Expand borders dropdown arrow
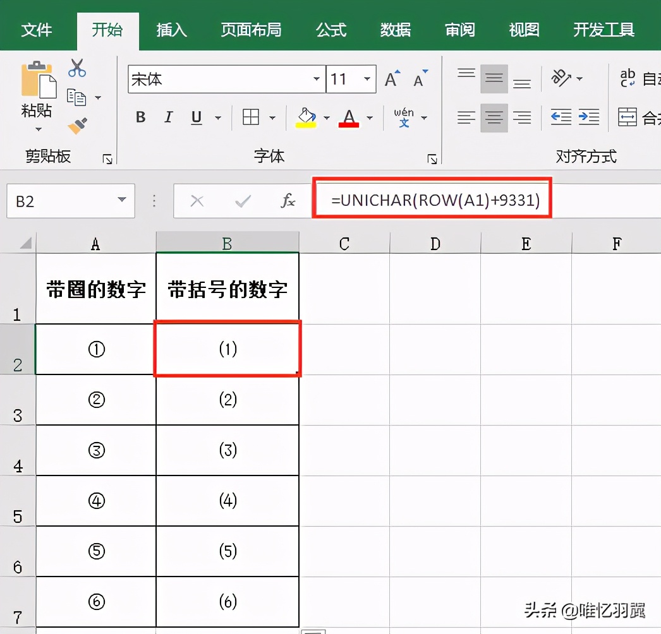 pyautogui.click(x=272, y=117)
